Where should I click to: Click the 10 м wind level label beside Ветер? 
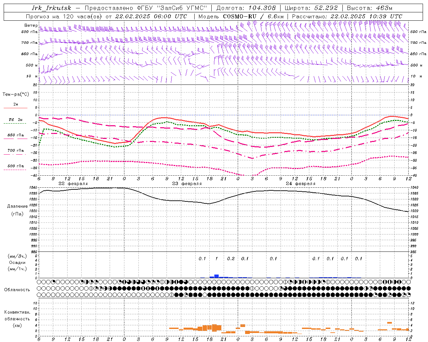pos(32,76)
